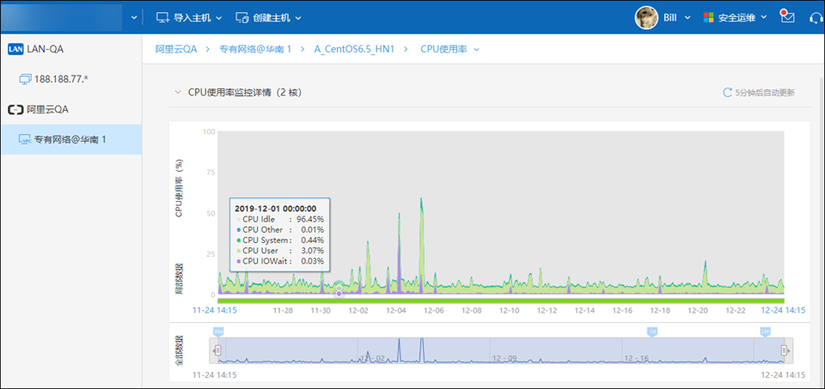Click the 创建主机 icon in toolbar

click(241, 17)
